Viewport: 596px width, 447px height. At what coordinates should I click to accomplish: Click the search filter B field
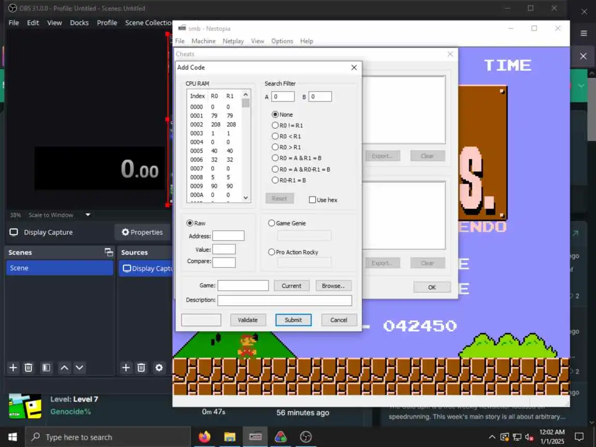pos(320,97)
